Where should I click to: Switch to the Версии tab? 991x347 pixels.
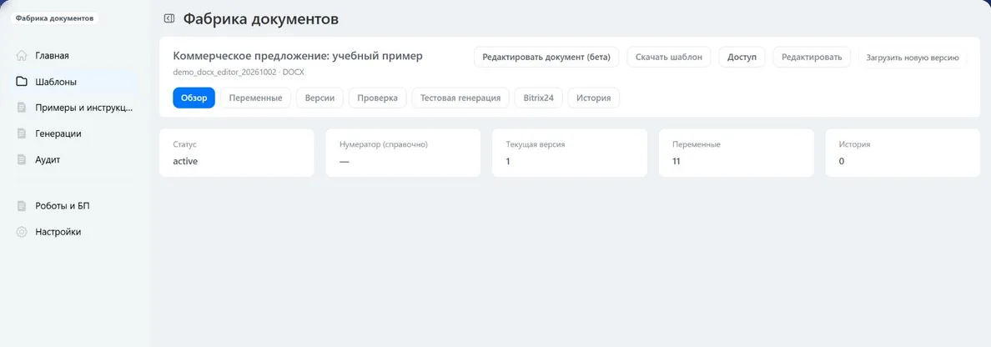(x=319, y=98)
